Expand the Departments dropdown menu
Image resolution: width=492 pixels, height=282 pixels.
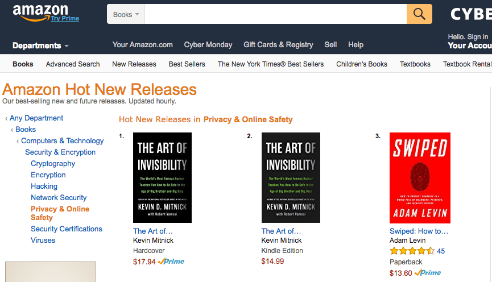tap(40, 46)
